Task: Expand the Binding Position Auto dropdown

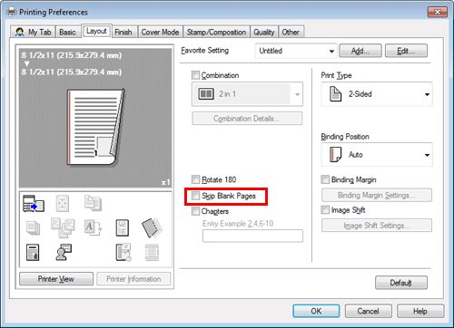Action: pos(377,155)
